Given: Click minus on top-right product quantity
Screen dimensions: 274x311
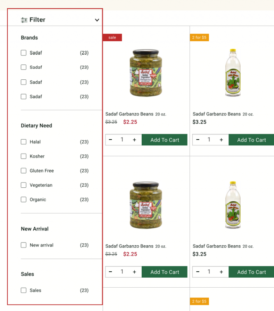Looking at the screenshot, I should [x=198, y=140].
